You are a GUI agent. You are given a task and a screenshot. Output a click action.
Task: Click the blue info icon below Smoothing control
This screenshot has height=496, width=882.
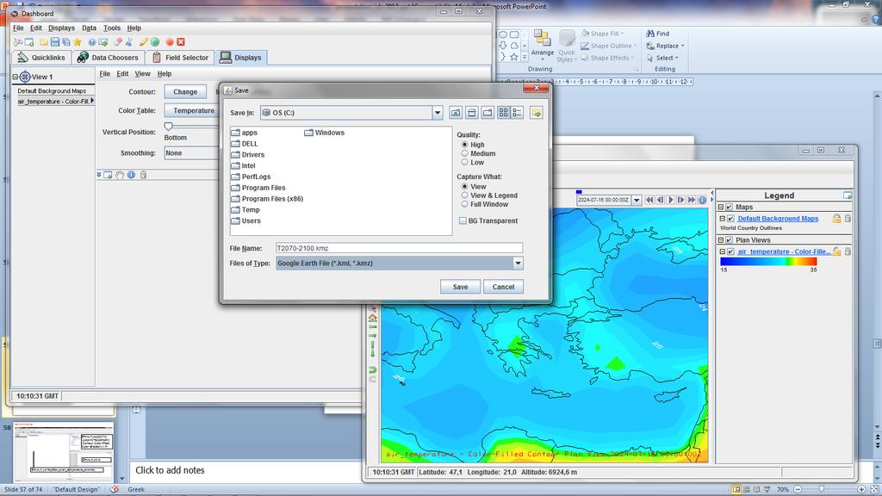(131, 175)
